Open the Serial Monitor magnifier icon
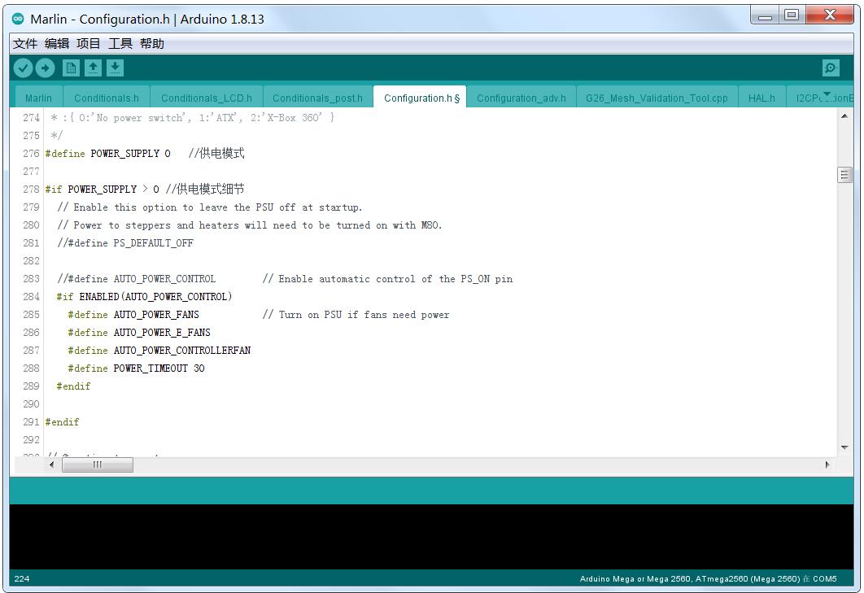 [x=830, y=68]
